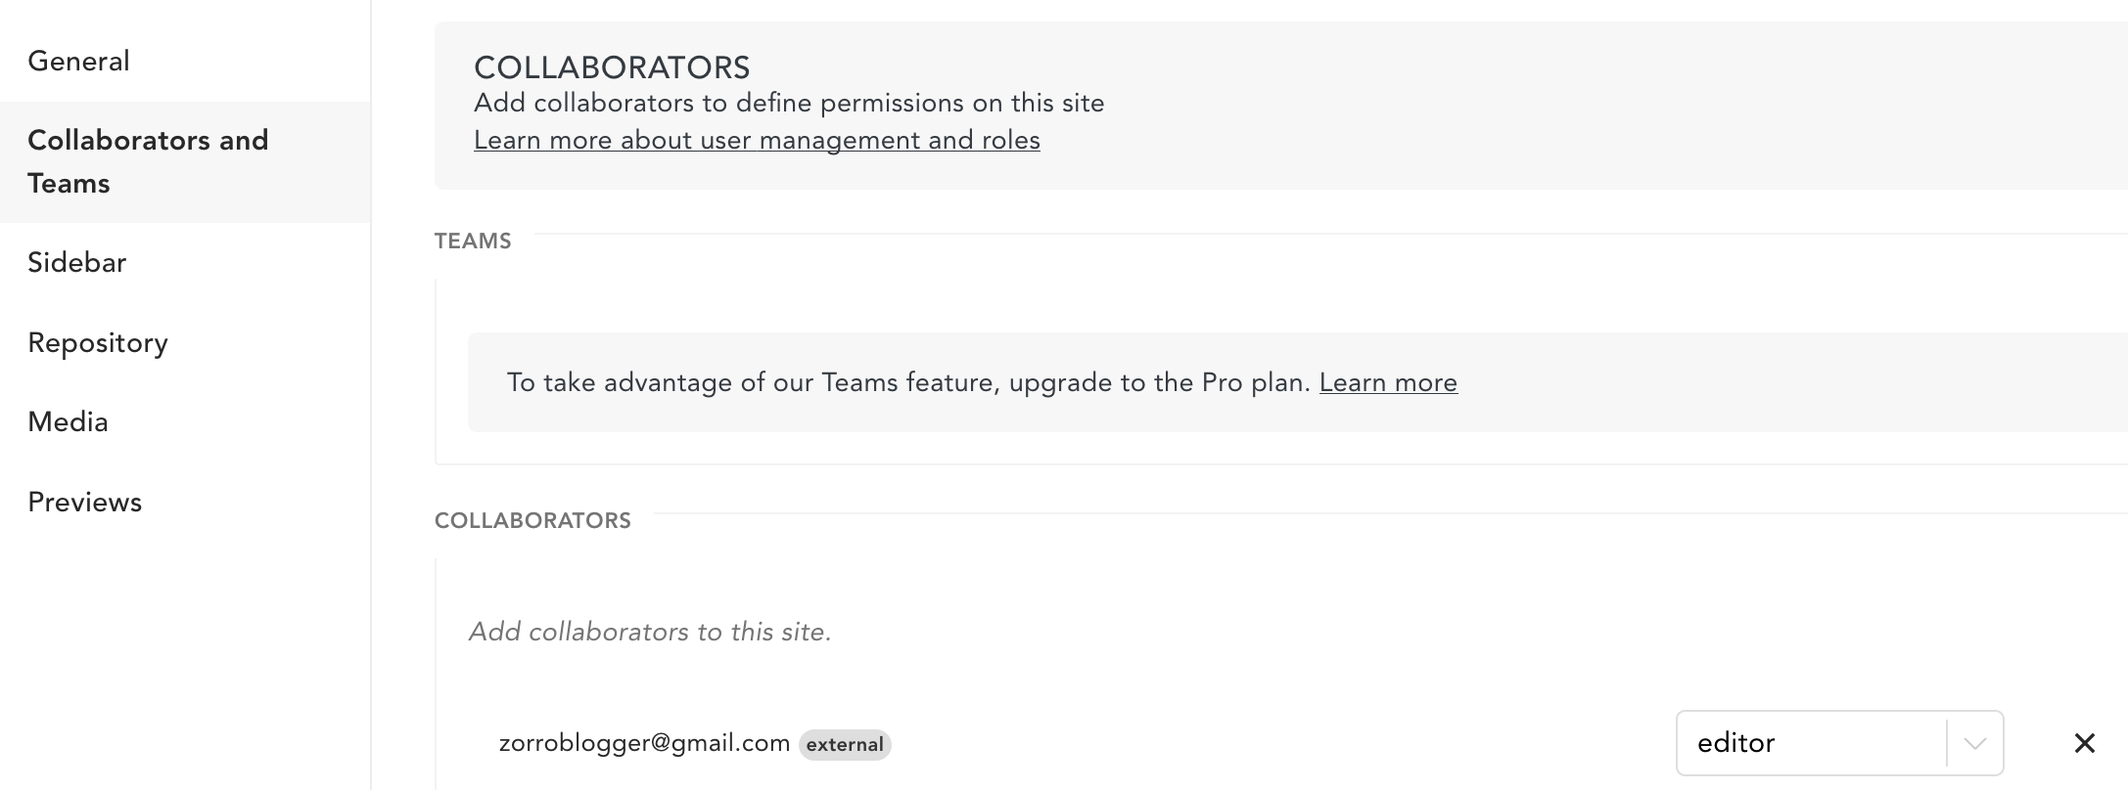Open the editor role selector box

click(1839, 743)
